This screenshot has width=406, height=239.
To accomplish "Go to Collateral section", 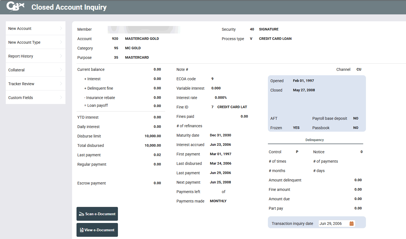I will 17,70.
